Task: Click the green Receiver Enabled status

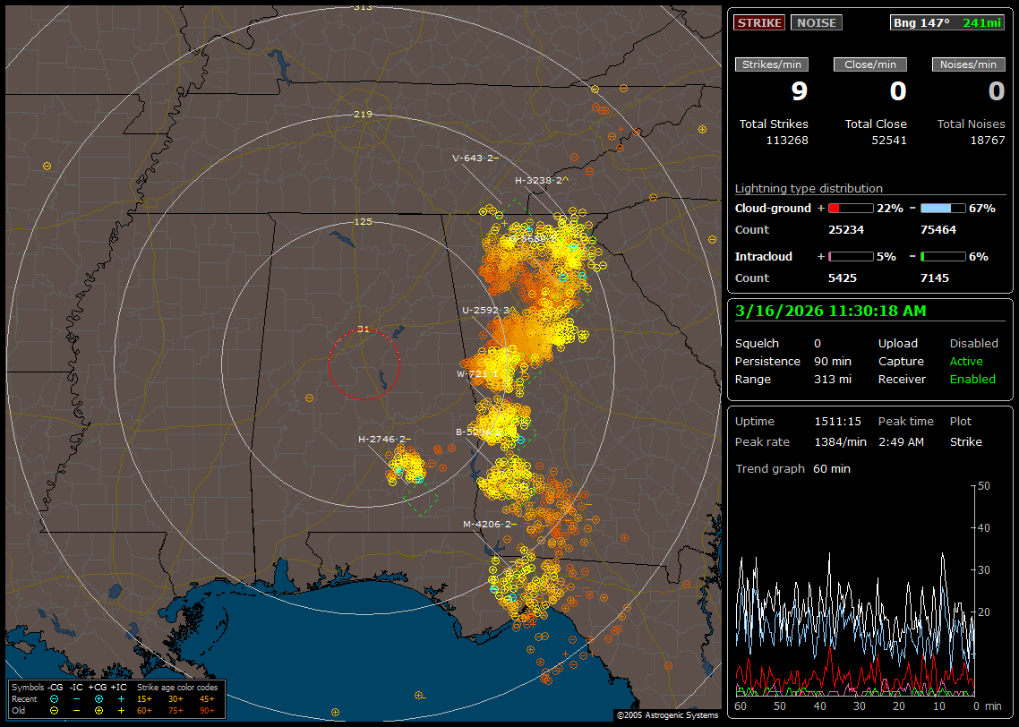Action: coord(972,379)
